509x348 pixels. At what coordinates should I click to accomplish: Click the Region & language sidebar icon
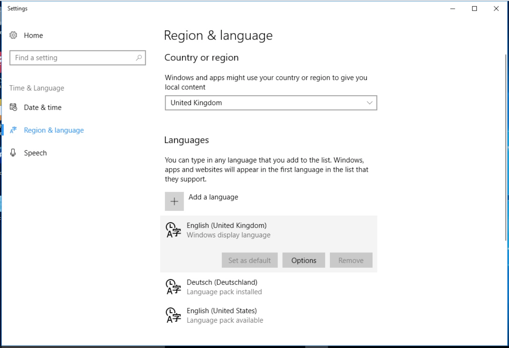(x=13, y=130)
